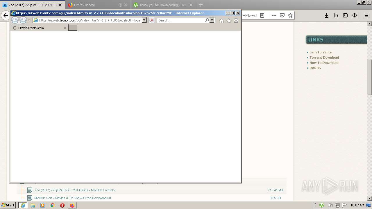
Task: Click the taskbar clock 10:07 AM
Action: pyautogui.click(x=357, y=205)
